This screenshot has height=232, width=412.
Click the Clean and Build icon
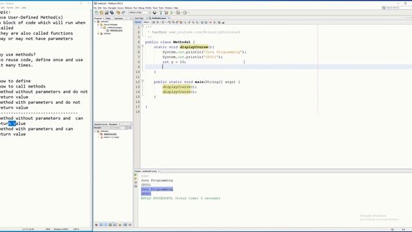click(x=166, y=12)
